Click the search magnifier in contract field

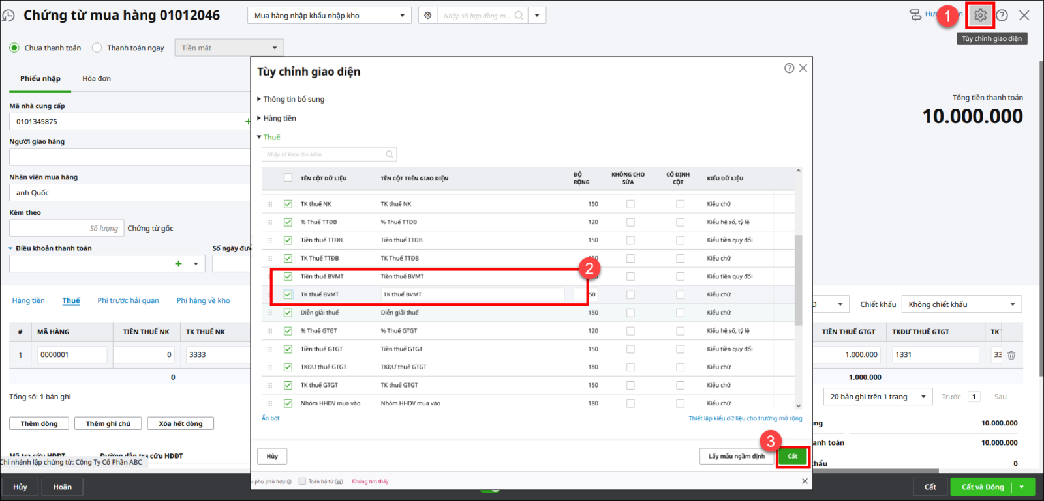click(x=519, y=16)
